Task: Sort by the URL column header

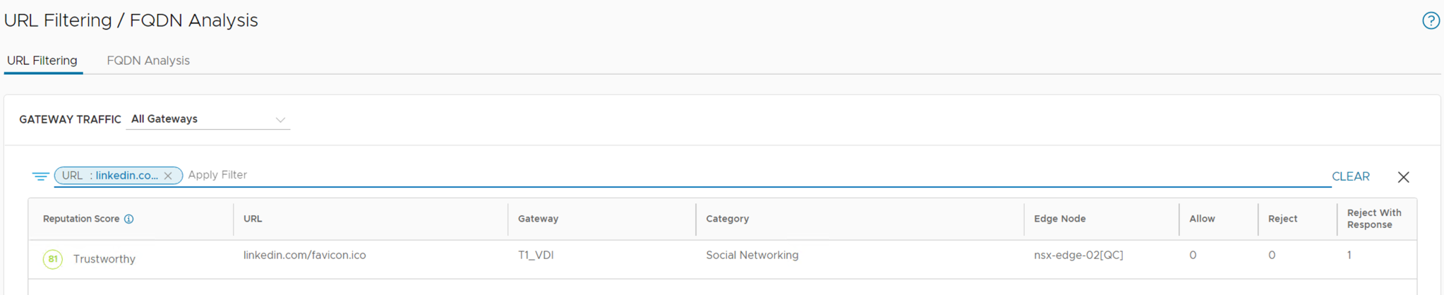Action: [x=253, y=219]
